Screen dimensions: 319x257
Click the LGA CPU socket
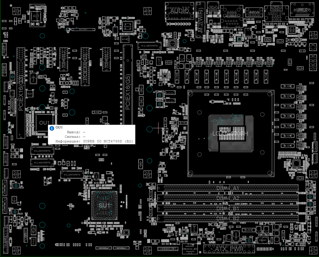coord(231,133)
